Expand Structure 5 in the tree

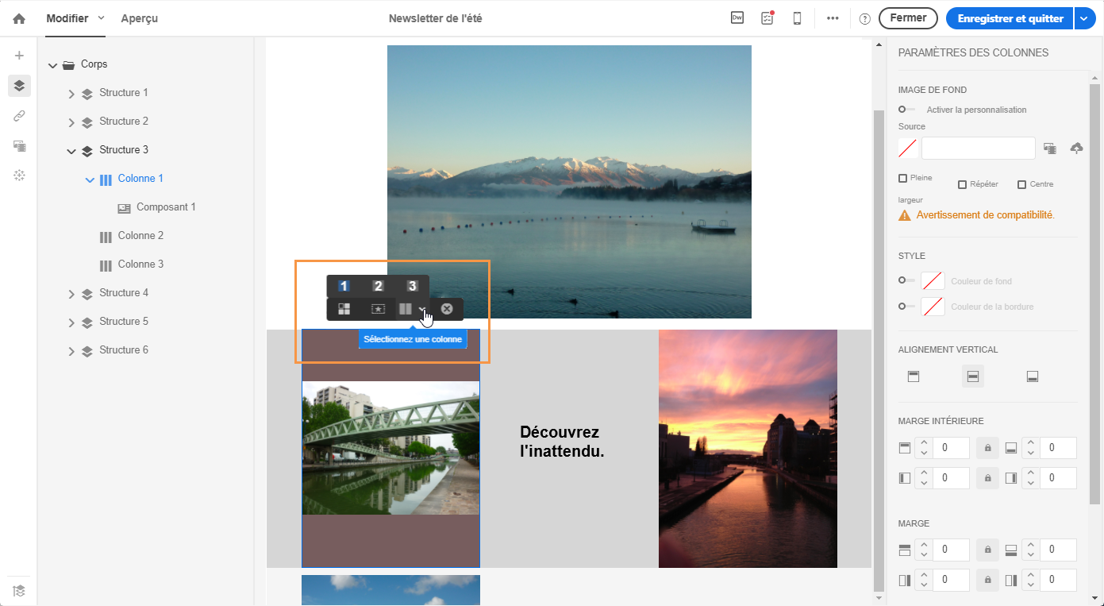pyautogui.click(x=71, y=322)
